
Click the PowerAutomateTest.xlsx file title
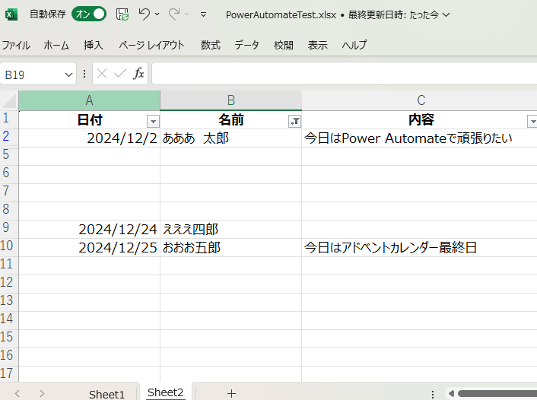tap(281, 14)
